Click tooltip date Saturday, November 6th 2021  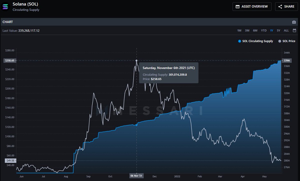169,68
